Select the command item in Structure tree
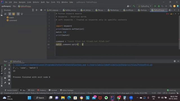Image resolution: width=180 pixels, height=101 pixels. click(12, 20)
